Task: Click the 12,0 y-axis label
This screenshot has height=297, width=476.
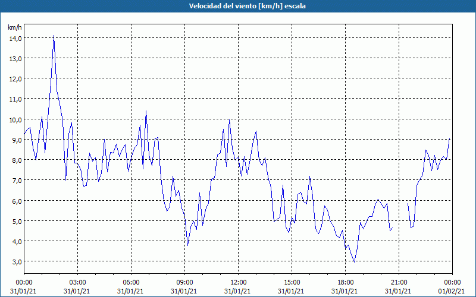Action: tap(15, 79)
